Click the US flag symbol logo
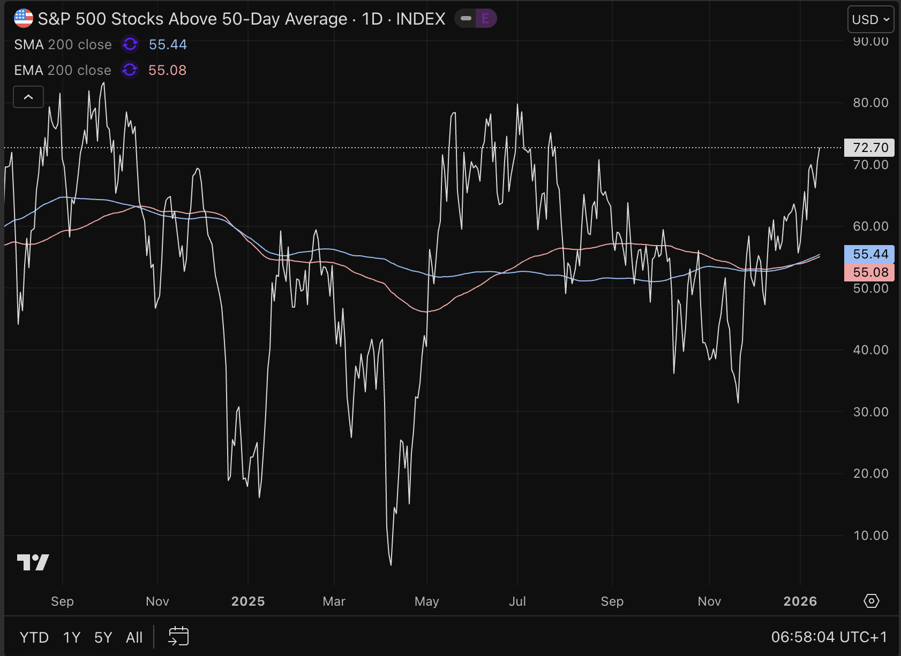 pyautogui.click(x=23, y=19)
